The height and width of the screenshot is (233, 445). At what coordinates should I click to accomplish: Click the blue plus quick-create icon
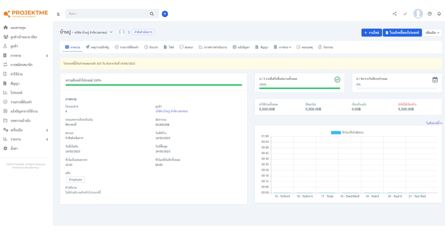click(165, 14)
